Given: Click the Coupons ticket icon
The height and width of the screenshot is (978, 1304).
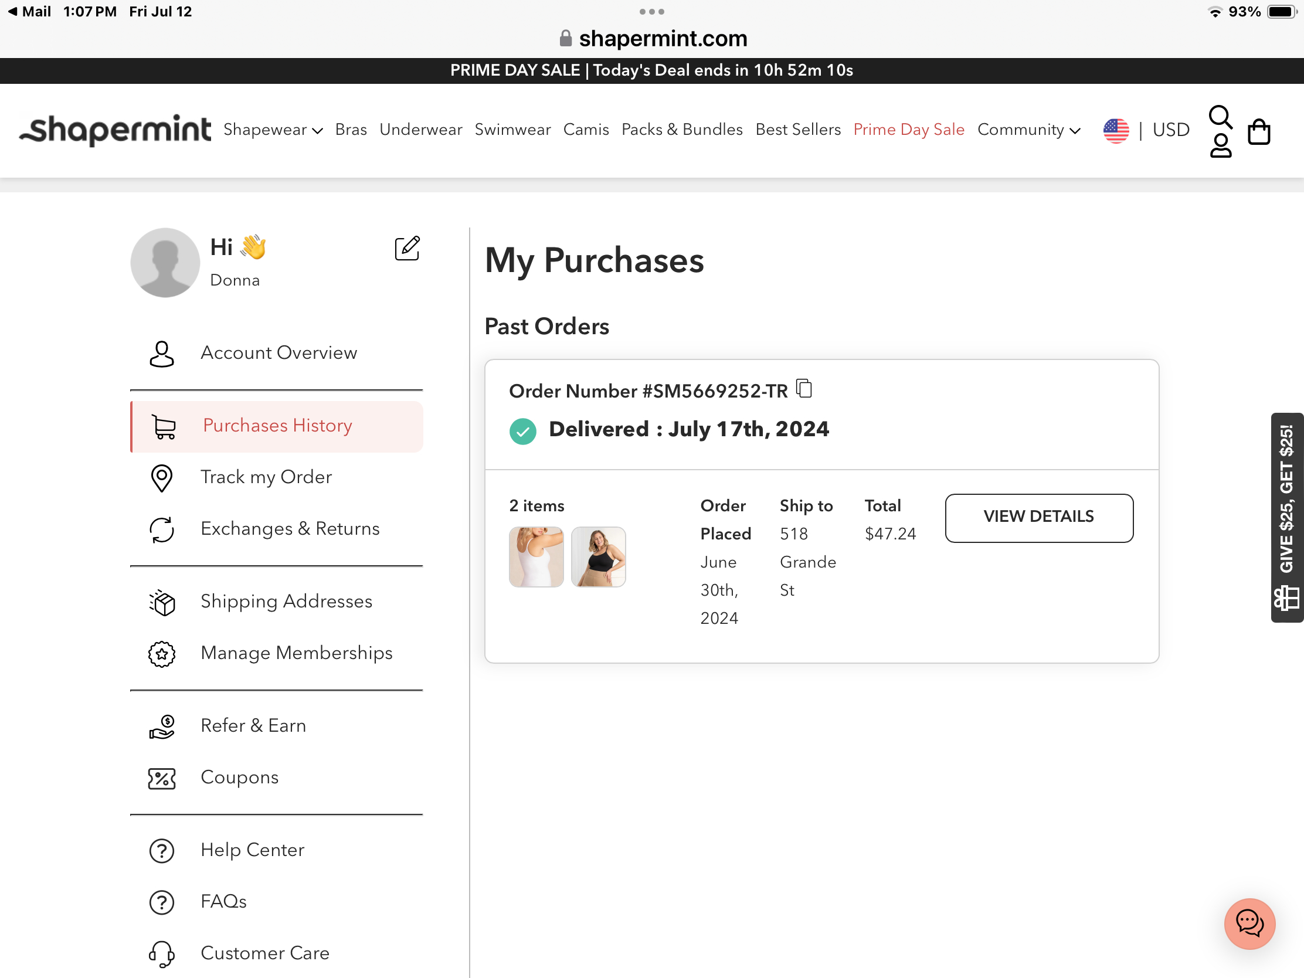Looking at the screenshot, I should (161, 778).
